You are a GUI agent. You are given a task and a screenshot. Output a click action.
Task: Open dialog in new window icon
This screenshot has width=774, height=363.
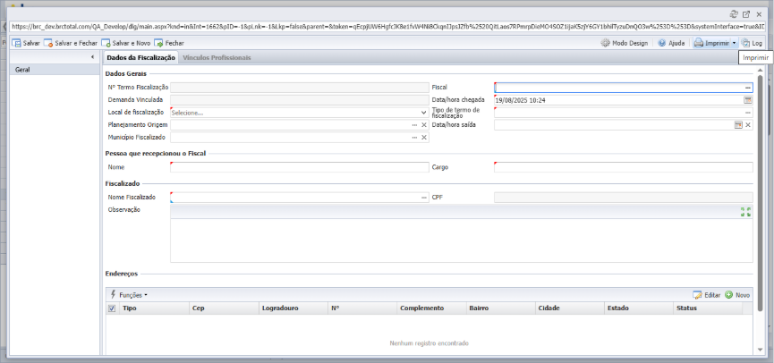click(x=746, y=14)
